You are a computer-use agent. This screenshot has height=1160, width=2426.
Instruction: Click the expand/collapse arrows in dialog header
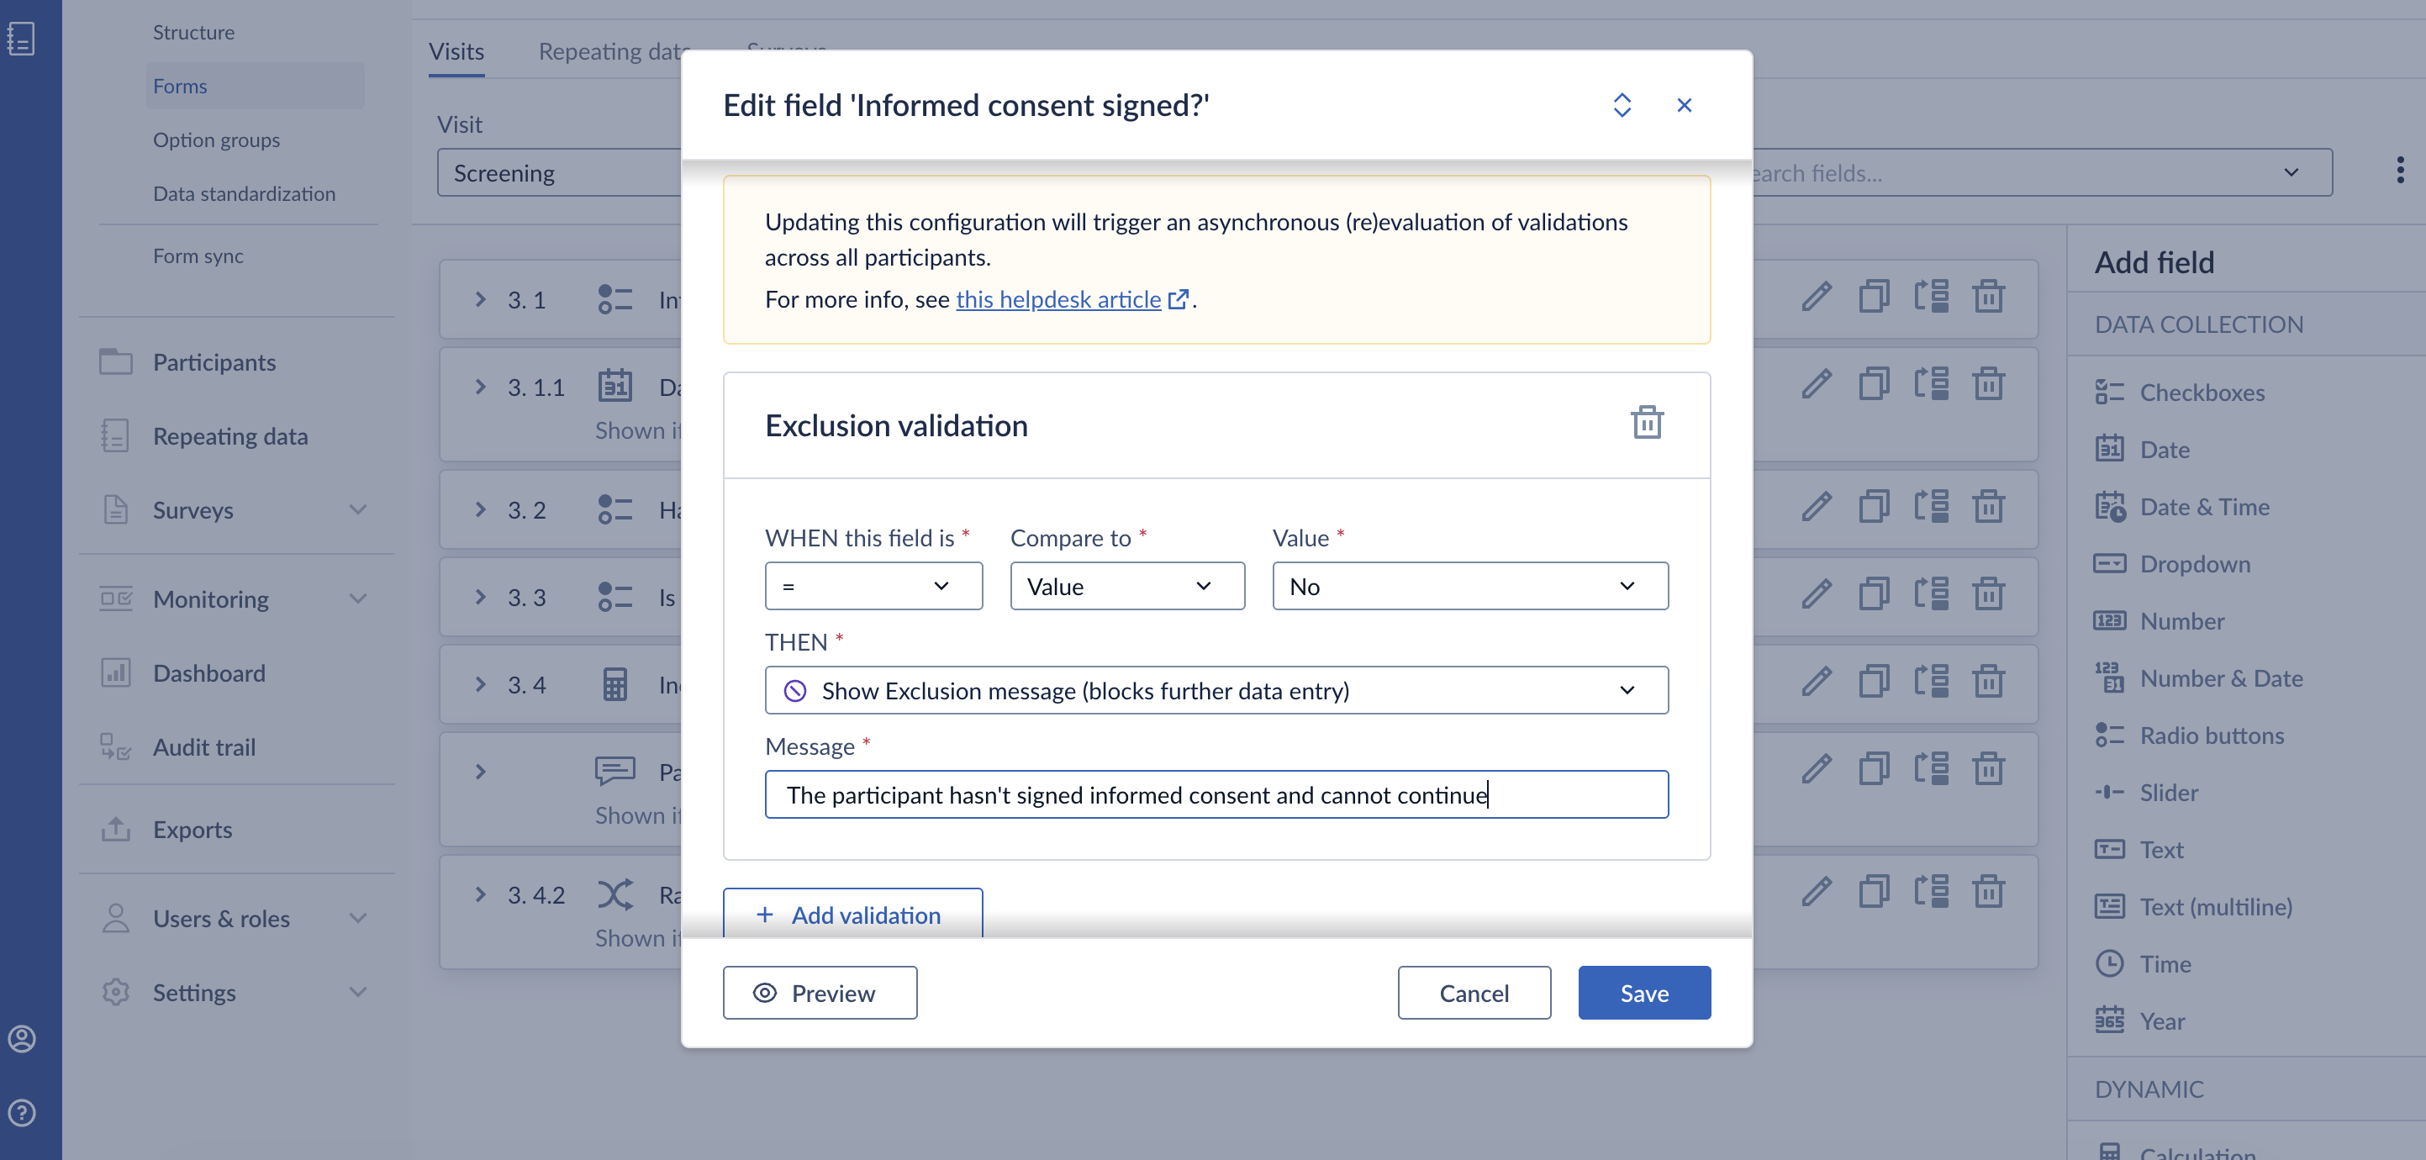(x=1622, y=105)
